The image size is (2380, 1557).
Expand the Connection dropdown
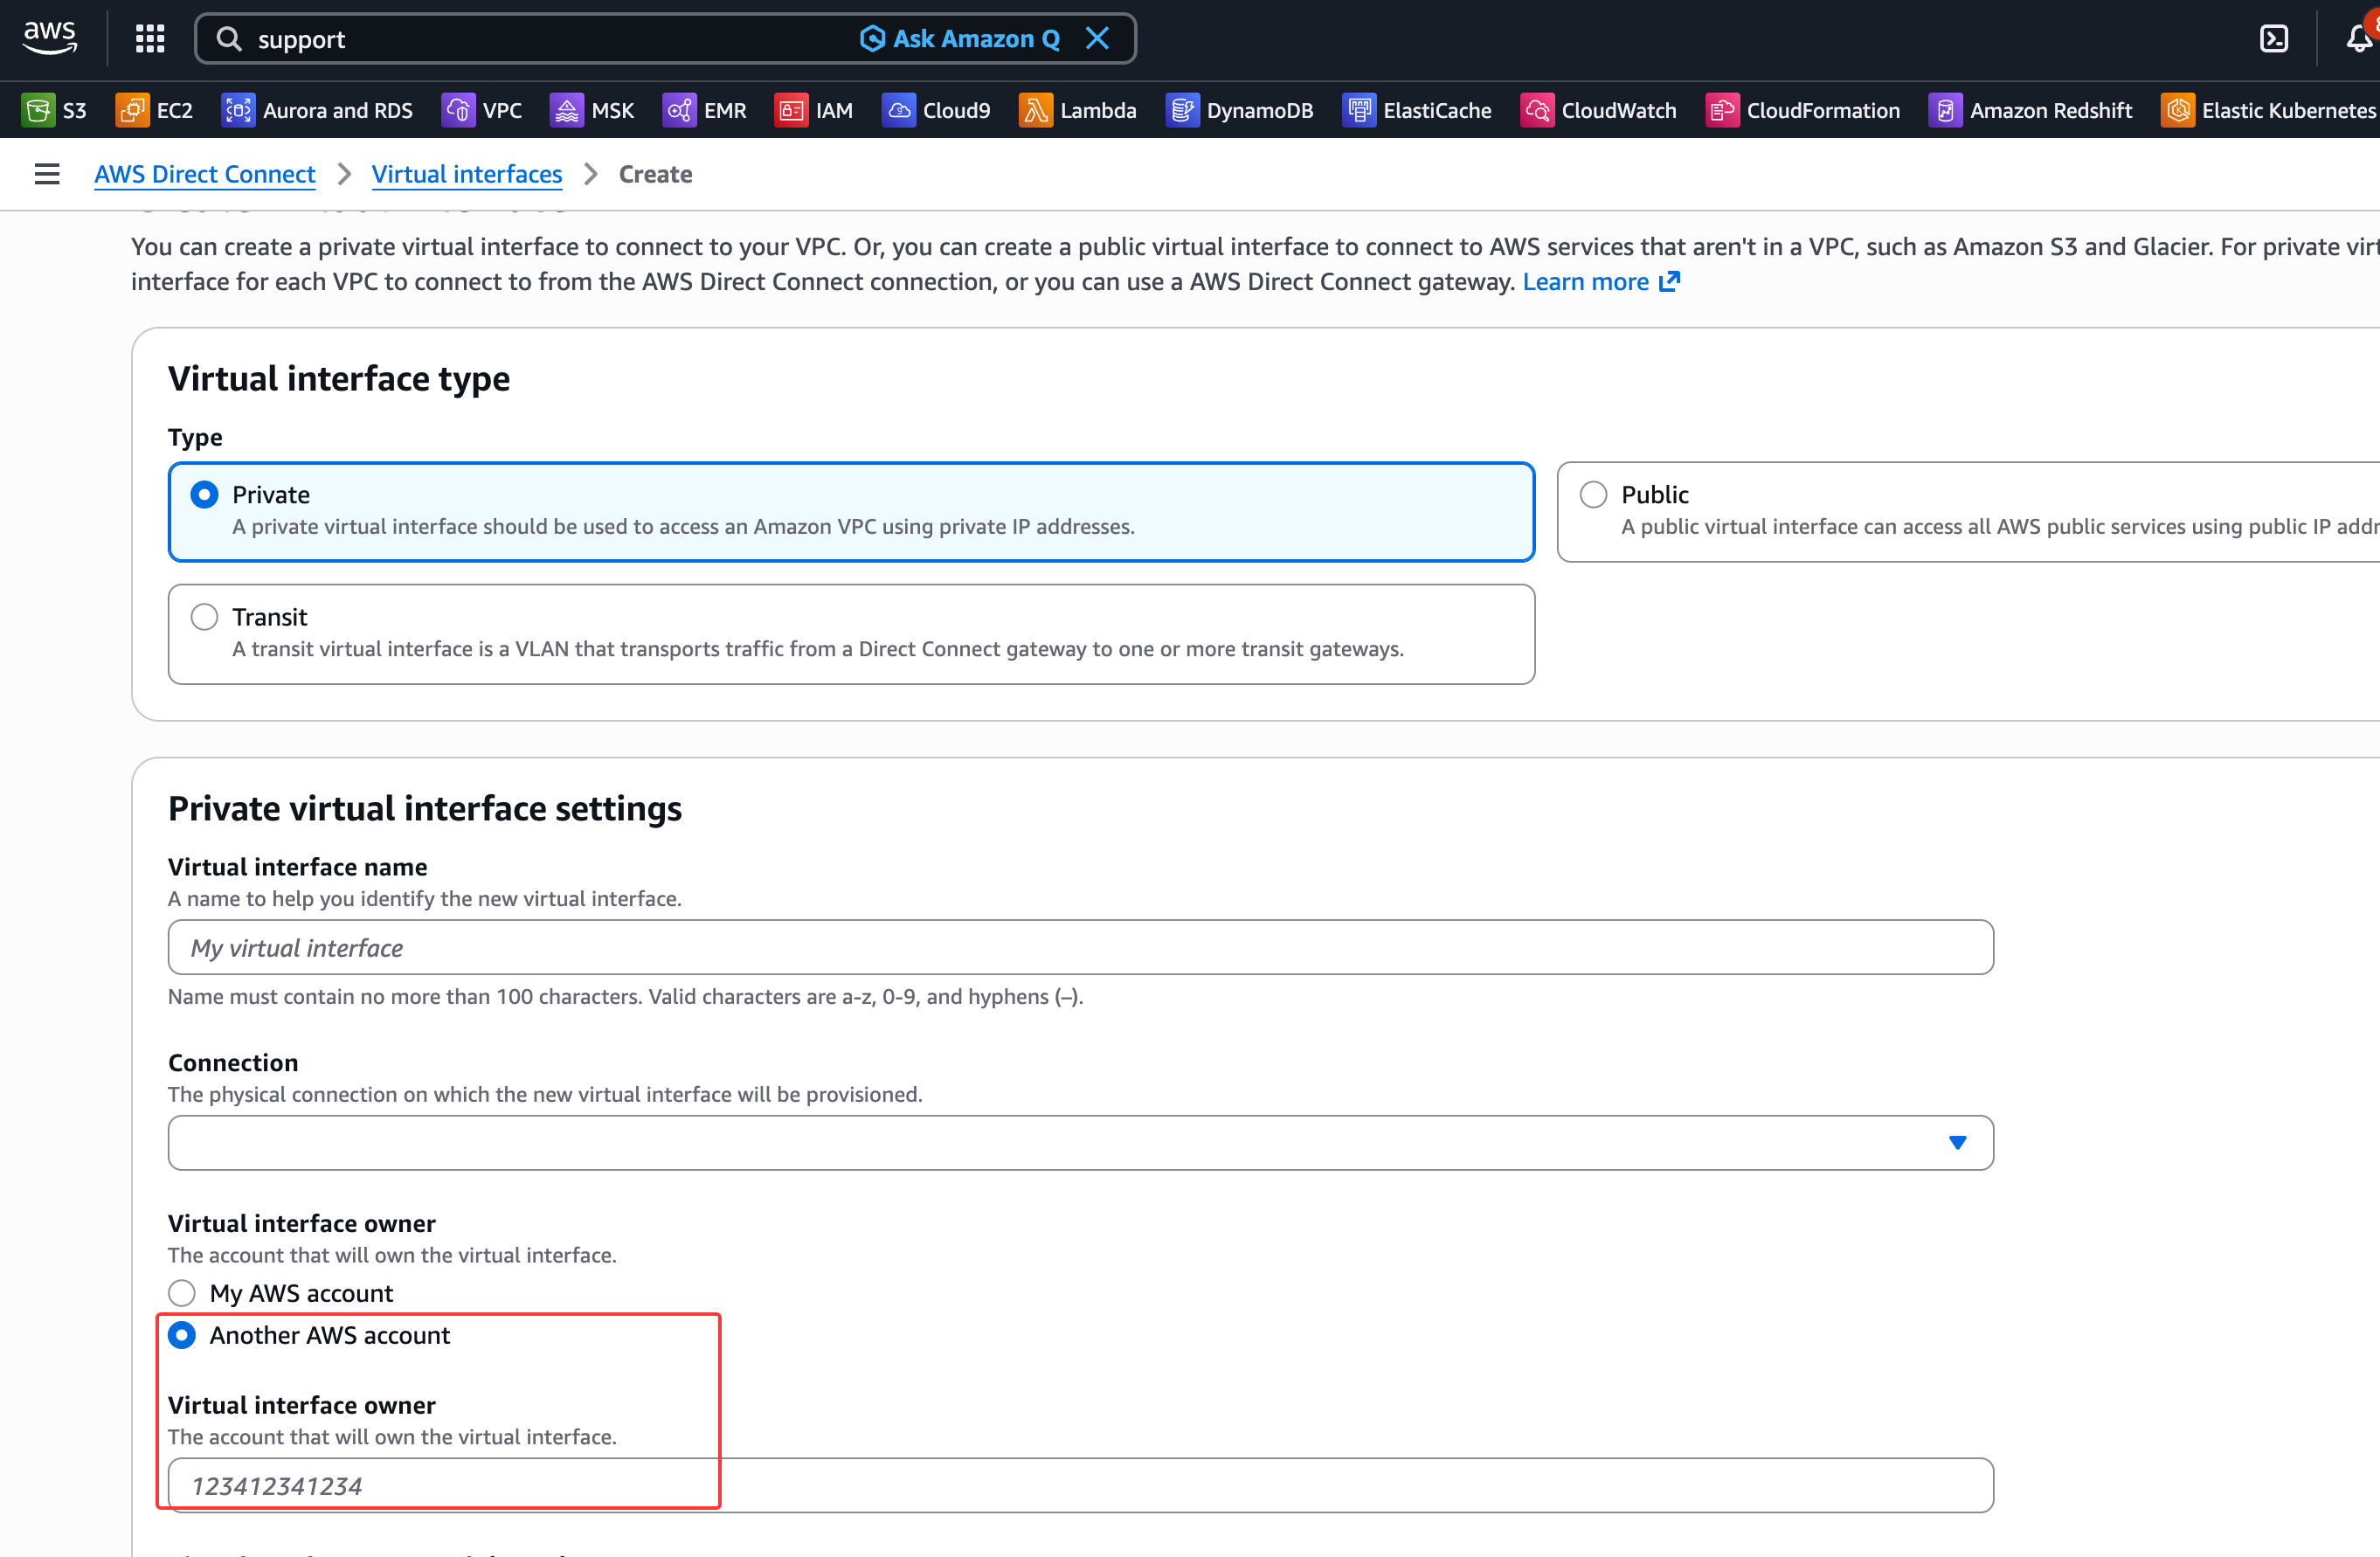coord(1080,1143)
